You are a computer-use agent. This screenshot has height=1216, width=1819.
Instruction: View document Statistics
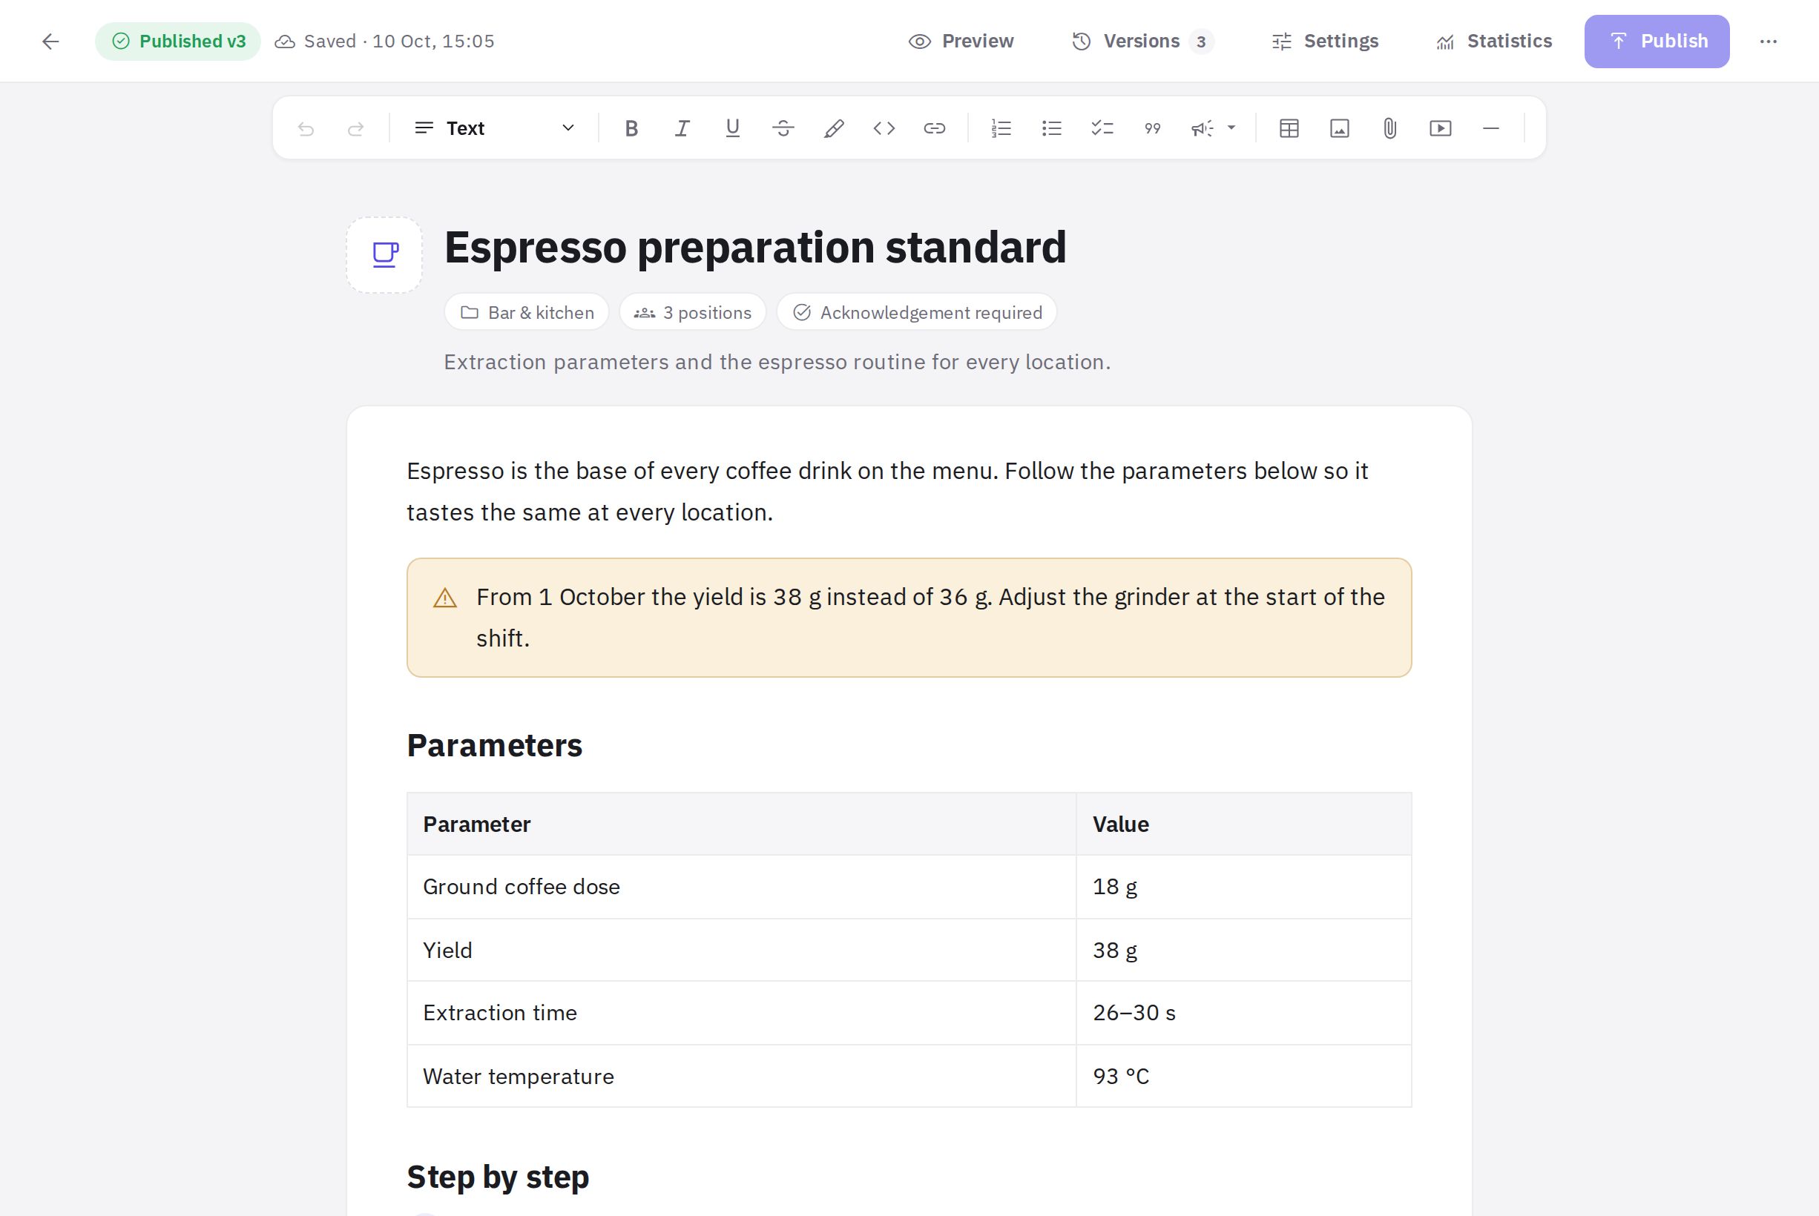tap(1494, 41)
